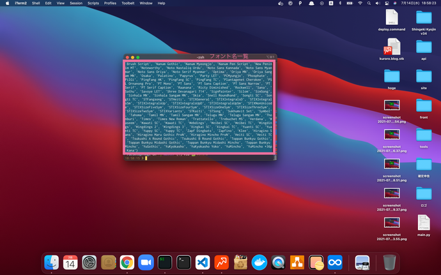Select the screenshot thumbnail ending in 6.37.png
The image size is (441, 275).
[392, 135]
